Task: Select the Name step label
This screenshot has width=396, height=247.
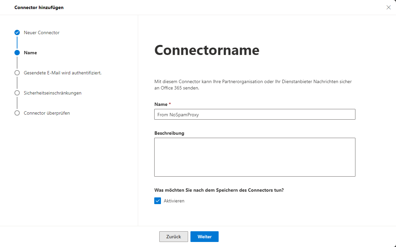Action: (x=30, y=53)
